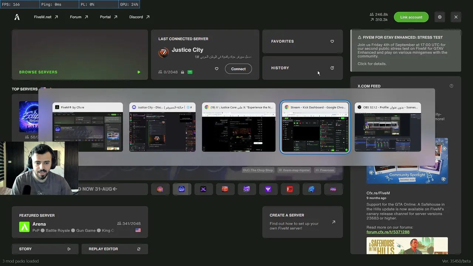473x266 pixels.
Task: Connect to Justice City server
Action: click(x=238, y=69)
